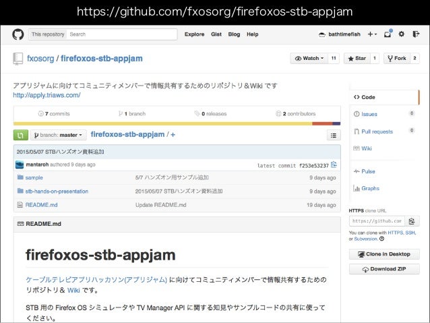Open the notifications inbox icon

pyautogui.click(x=388, y=34)
